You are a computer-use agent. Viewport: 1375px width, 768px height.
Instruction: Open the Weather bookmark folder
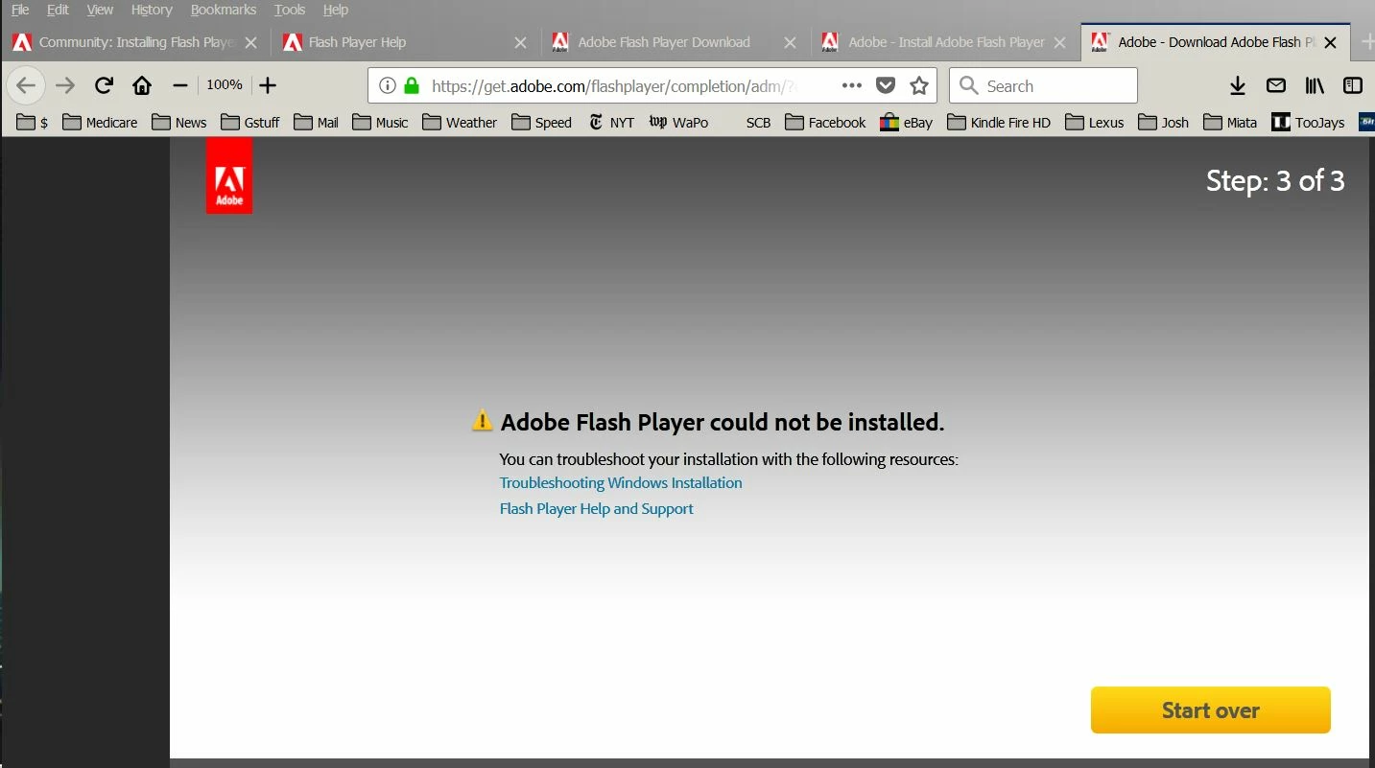[460, 122]
